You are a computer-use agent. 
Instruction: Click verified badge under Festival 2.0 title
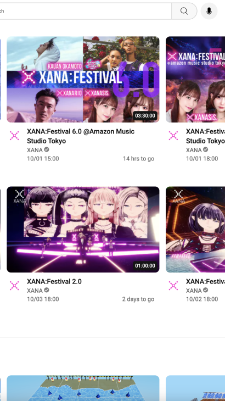point(47,290)
